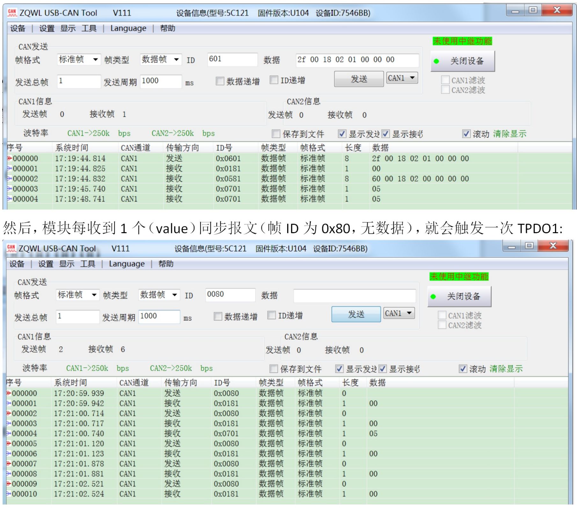This screenshot has height=509, width=577.
Task: Click red send arrow icon on row 17:19:44.814
Action: (10, 158)
